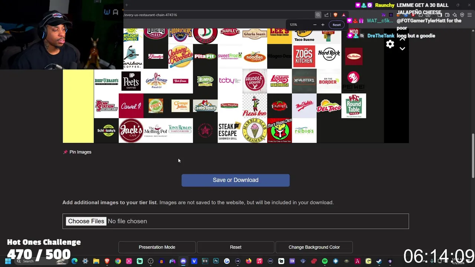Open the browser hamburger menu
475x267 pixels.
point(469,15)
